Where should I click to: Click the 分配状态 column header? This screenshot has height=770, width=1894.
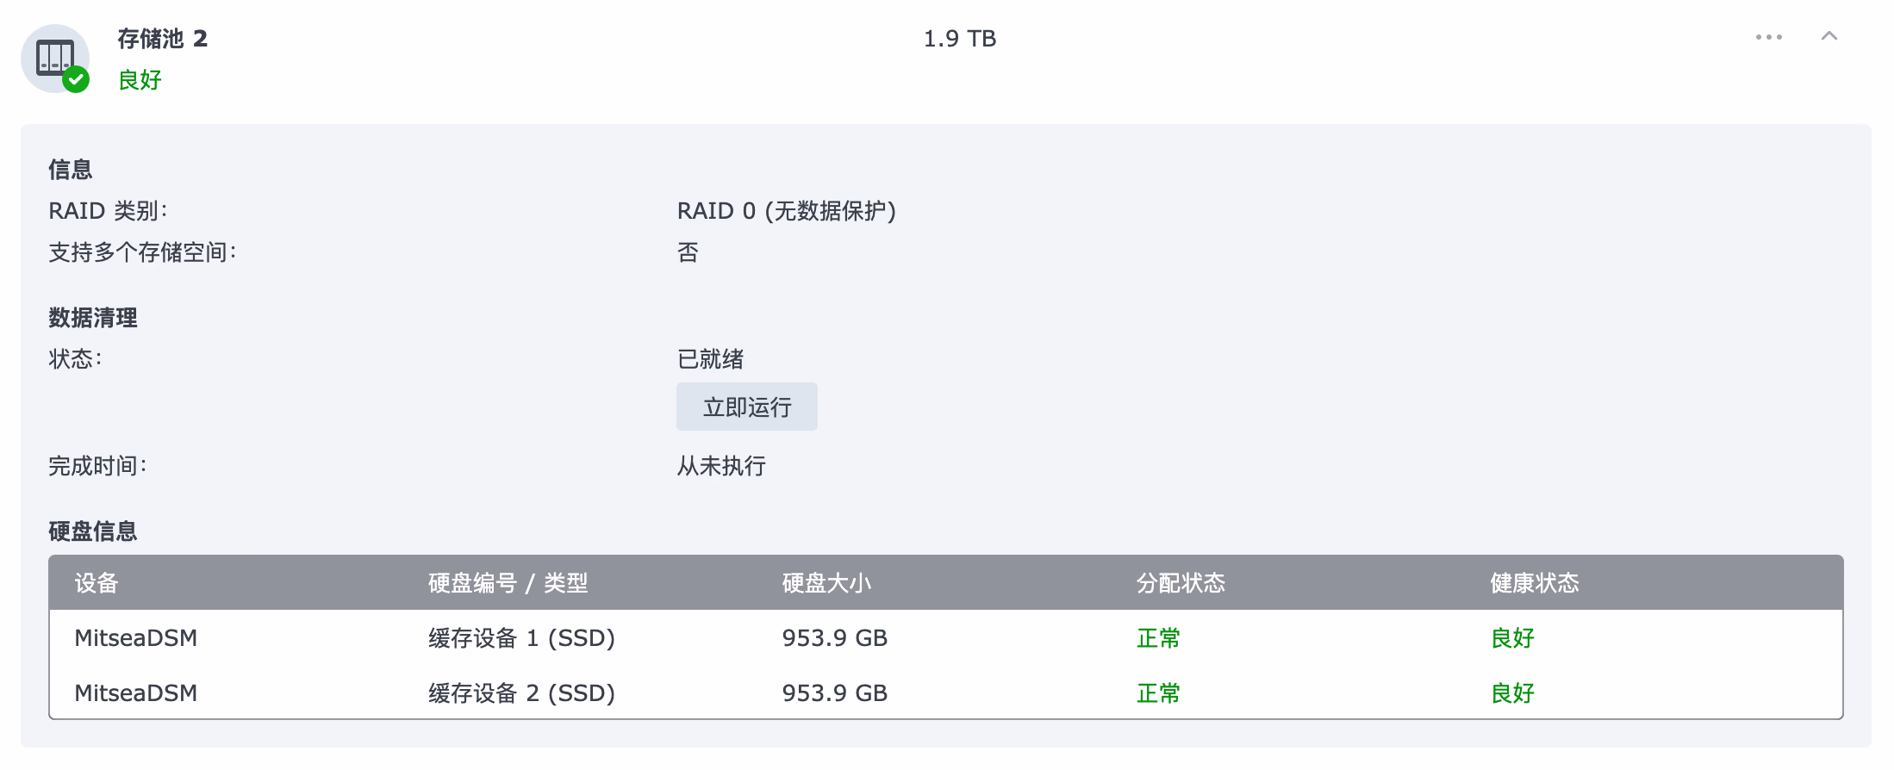coord(1181,583)
